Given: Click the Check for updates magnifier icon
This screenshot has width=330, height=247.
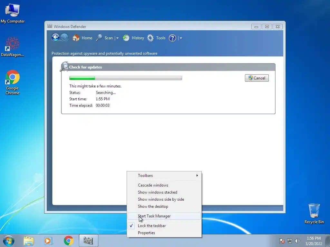Looking at the screenshot, I should 64,66.
